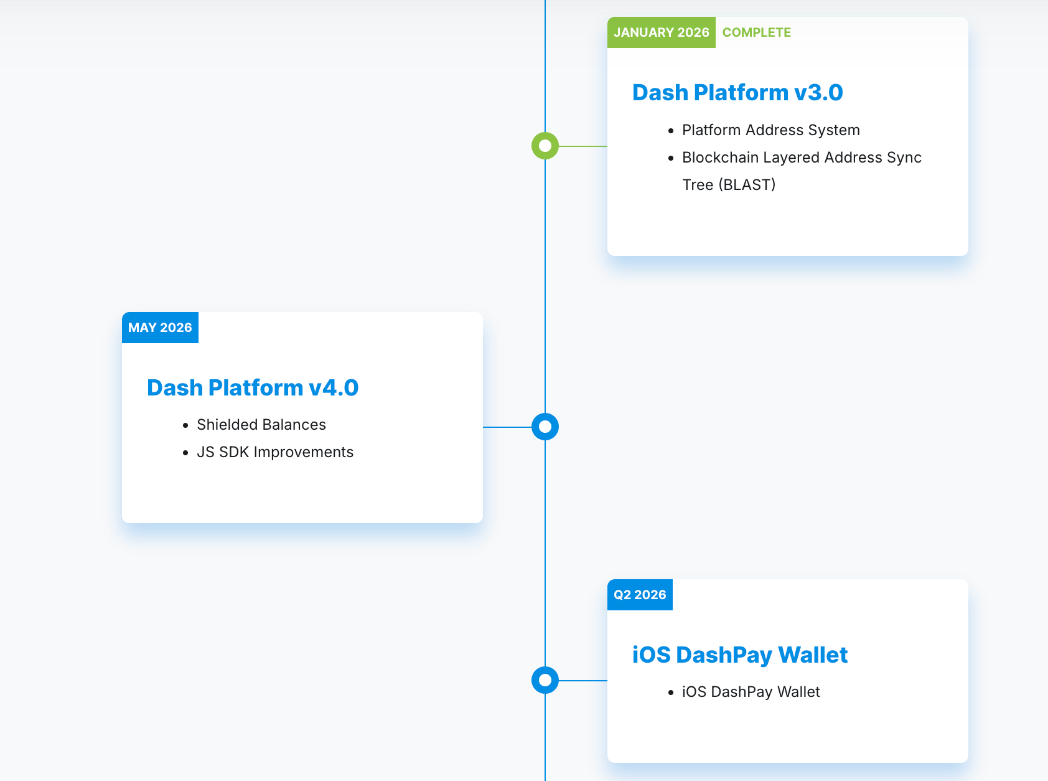Click the vertical timeline line between markers

click(x=545, y=286)
